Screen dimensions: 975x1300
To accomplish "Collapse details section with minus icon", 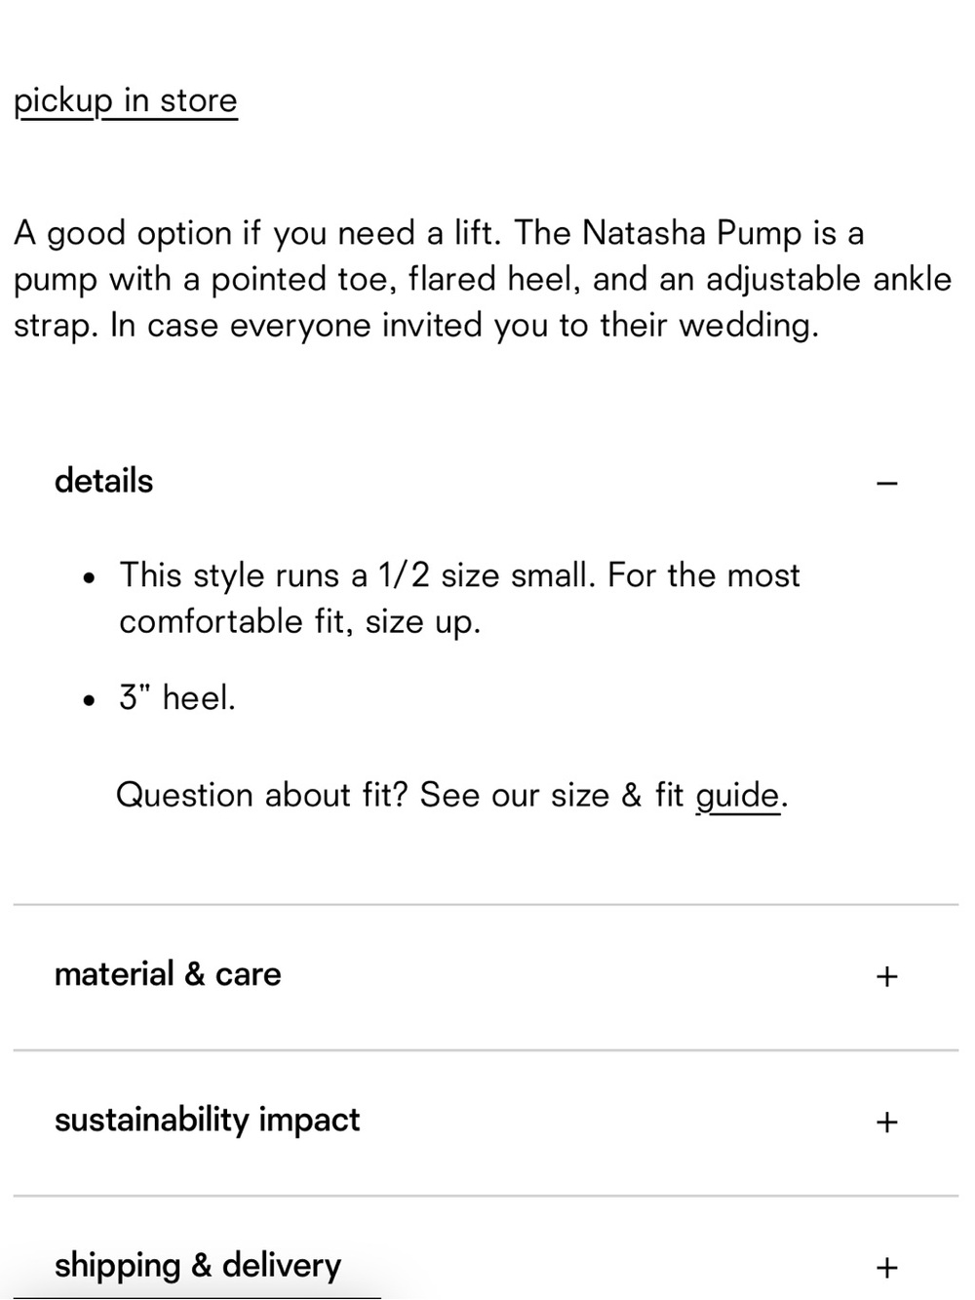I will pyautogui.click(x=886, y=483).
